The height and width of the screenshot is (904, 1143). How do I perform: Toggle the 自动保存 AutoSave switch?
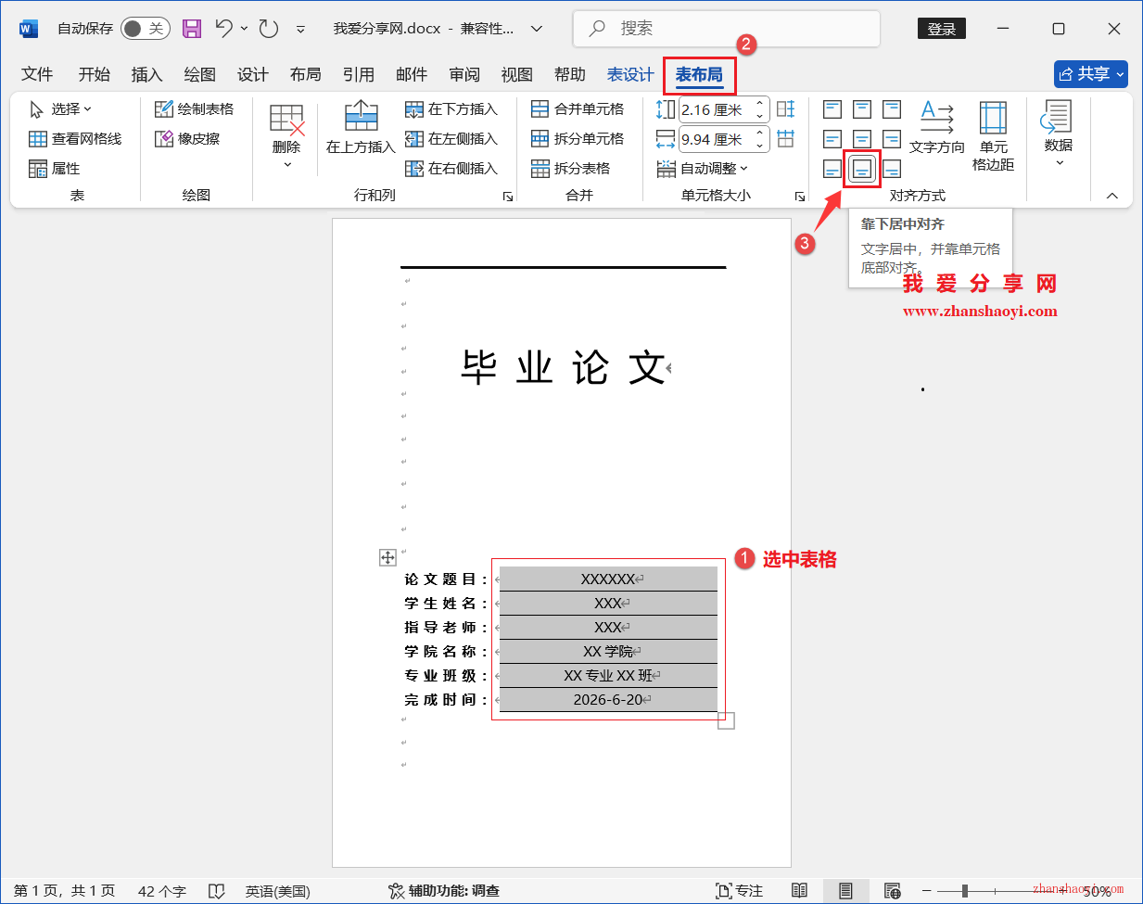tap(146, 29)
